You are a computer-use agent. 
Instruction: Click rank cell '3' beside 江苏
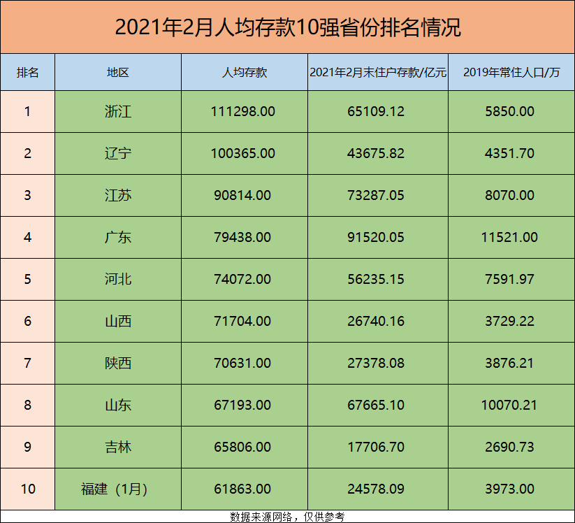27,195
